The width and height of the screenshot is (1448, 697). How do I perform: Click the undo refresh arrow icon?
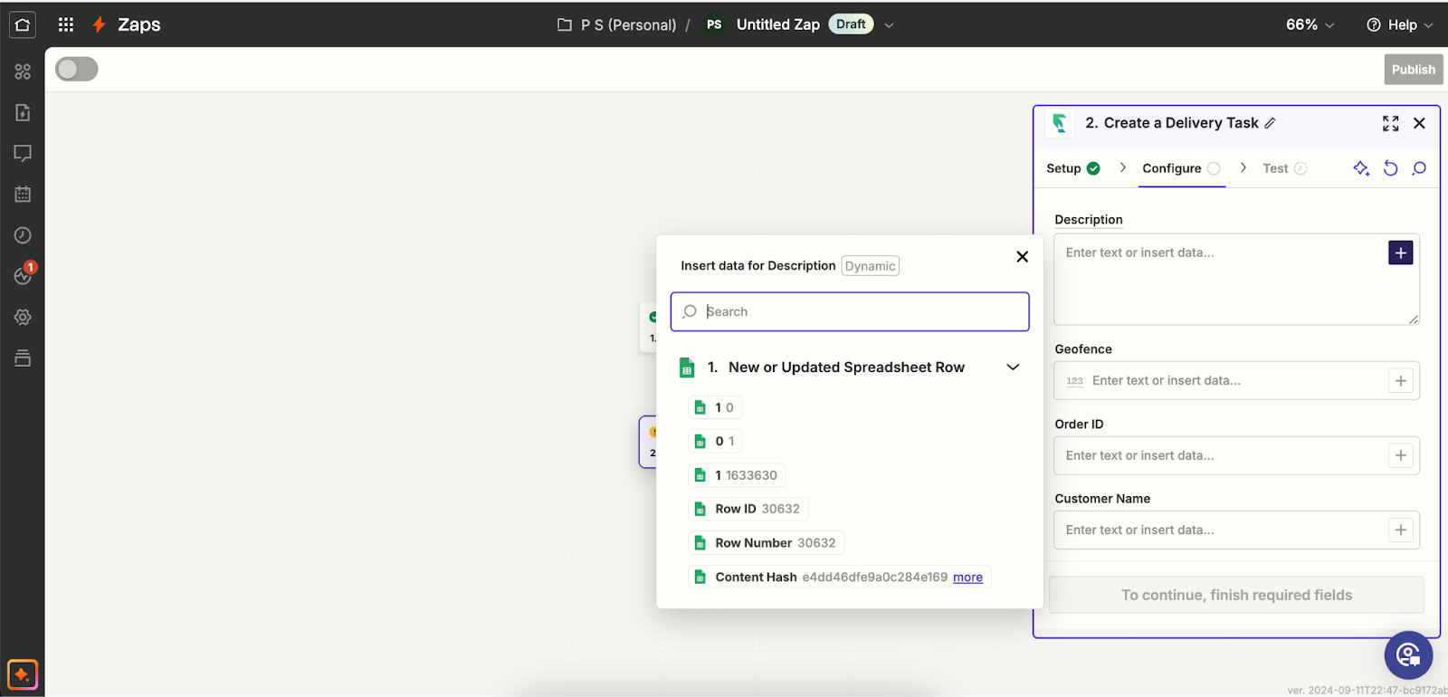click(1390, 168)
